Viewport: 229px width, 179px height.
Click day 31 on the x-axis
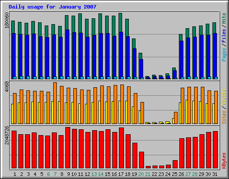[215, 174]
